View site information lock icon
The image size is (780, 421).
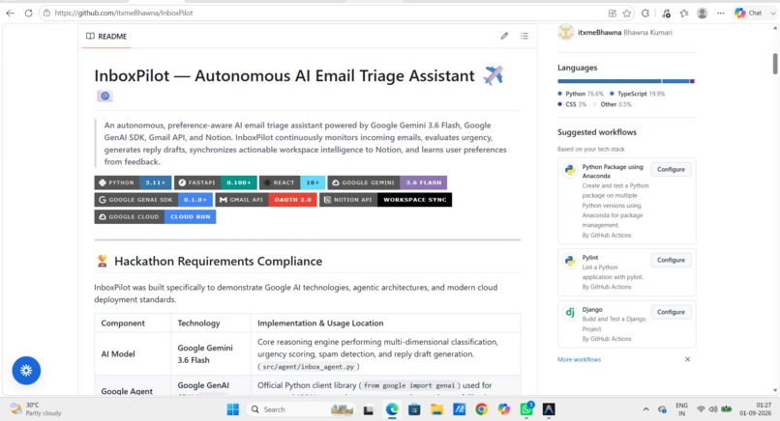coord(46,13)
